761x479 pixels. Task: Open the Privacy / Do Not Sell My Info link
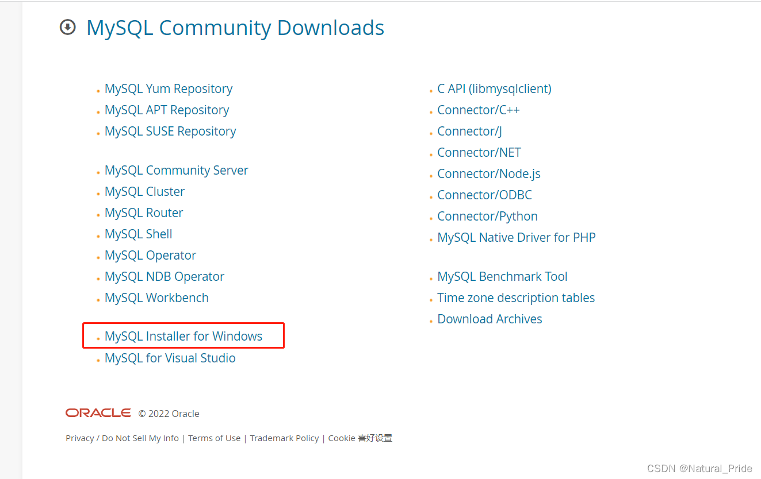click(122, 438)
